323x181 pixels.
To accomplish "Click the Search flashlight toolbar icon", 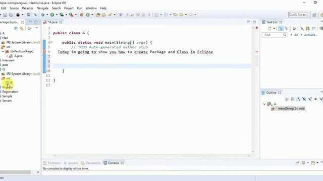I will click(110, 15).
